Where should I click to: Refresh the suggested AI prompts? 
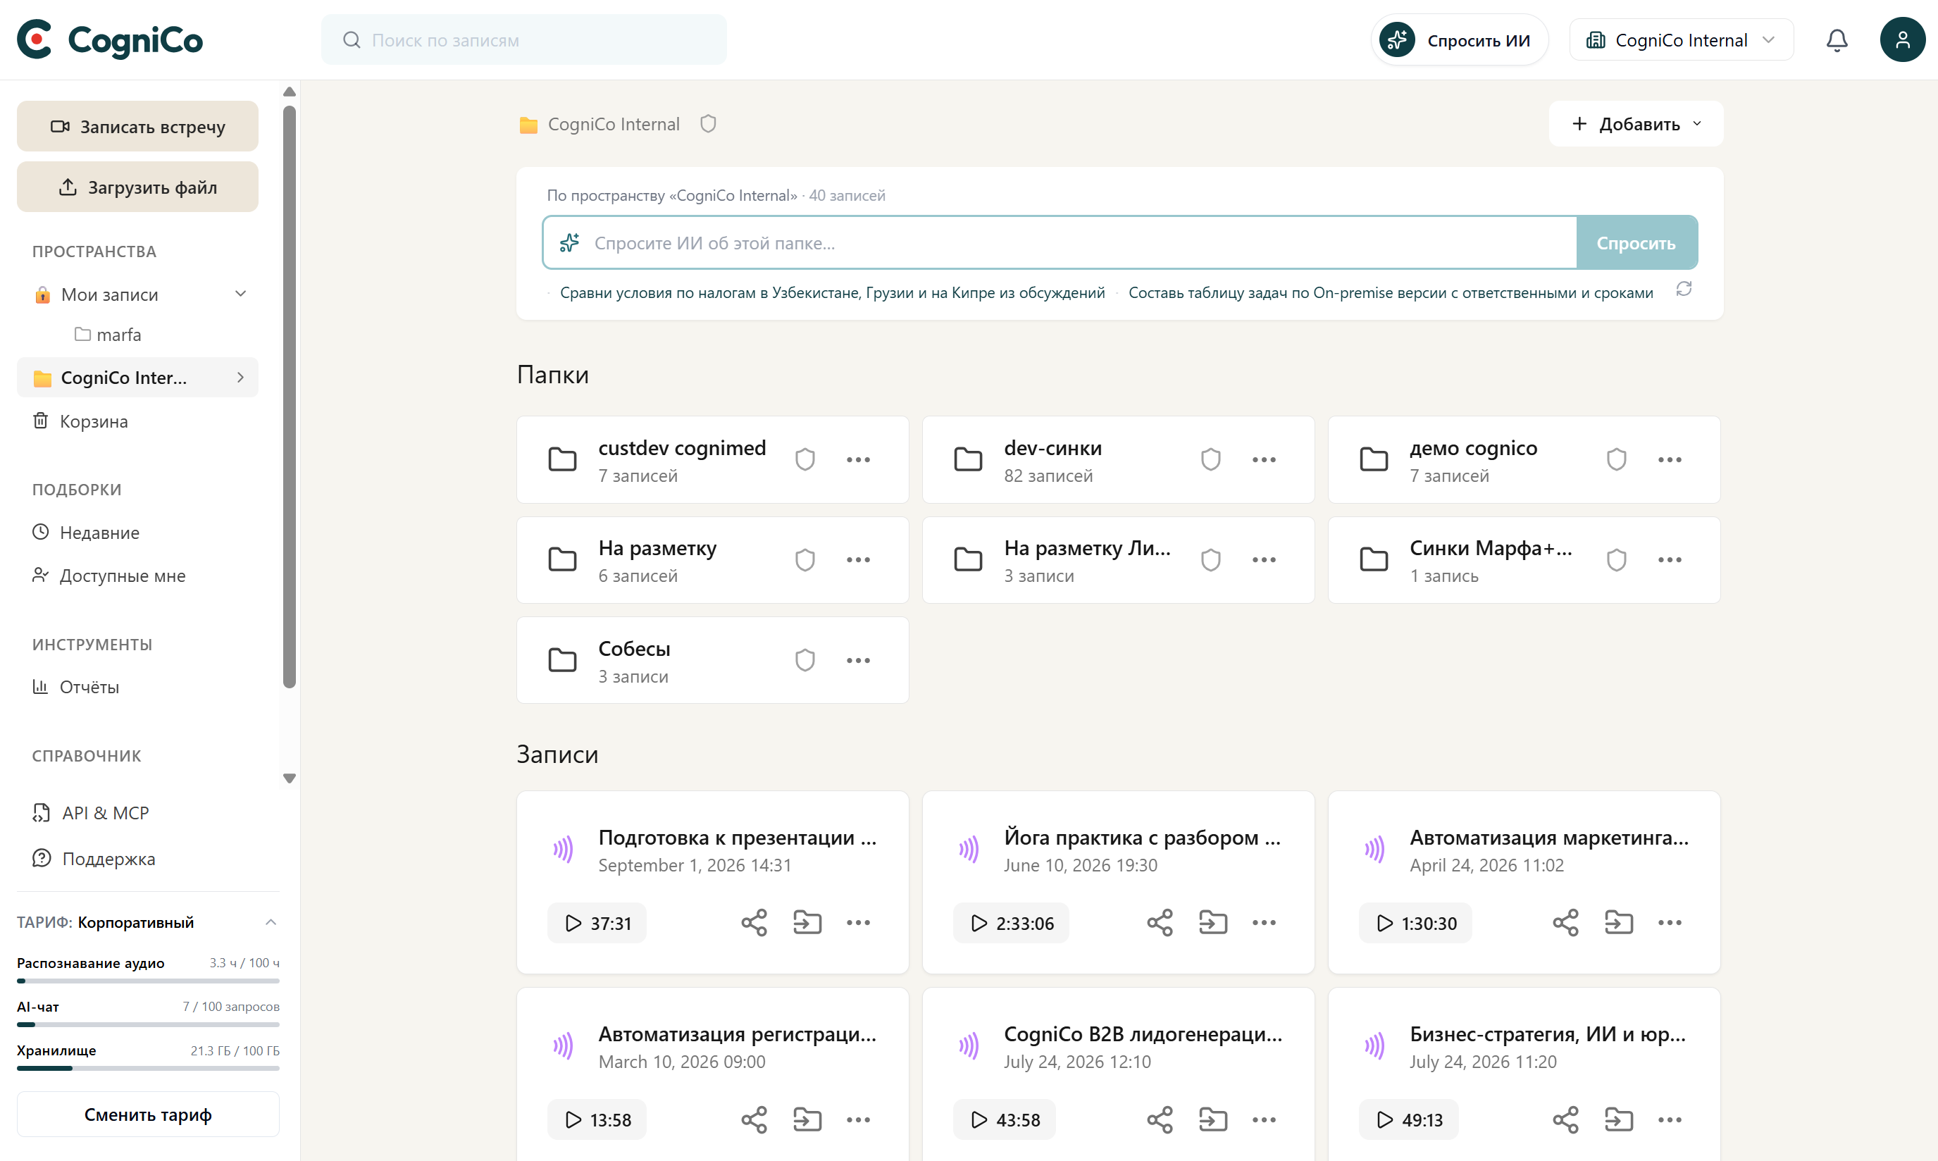coord(1684,290)
